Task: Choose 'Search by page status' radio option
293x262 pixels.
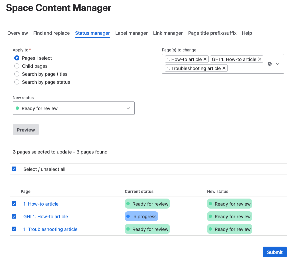Action: click(17, 82)
